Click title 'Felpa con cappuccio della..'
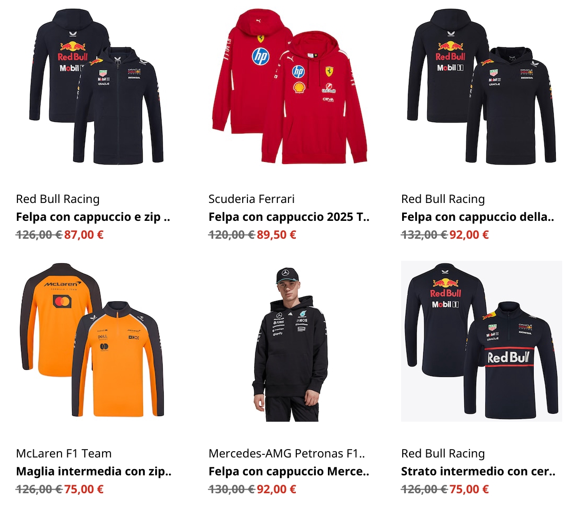The height and width of the screenshot is (509, 579). point(478,217)
